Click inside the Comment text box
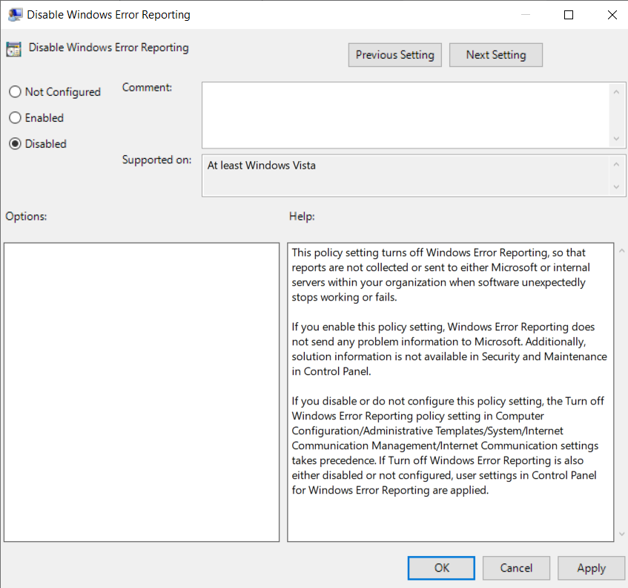The height and width of the screenshot is (588, 628). click(405, 114)
